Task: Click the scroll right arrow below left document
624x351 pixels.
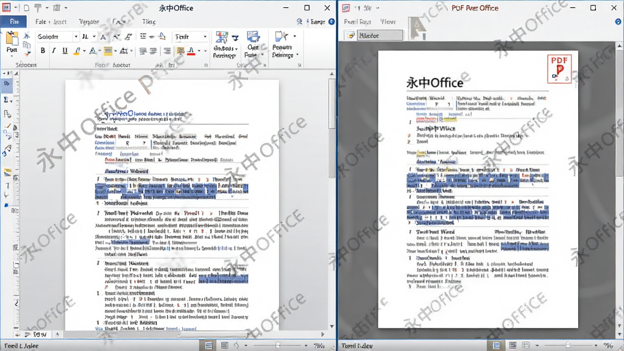Action: click(x=322, y=335)
